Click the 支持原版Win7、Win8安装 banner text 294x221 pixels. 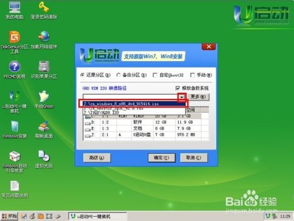(x=153, y=56)
